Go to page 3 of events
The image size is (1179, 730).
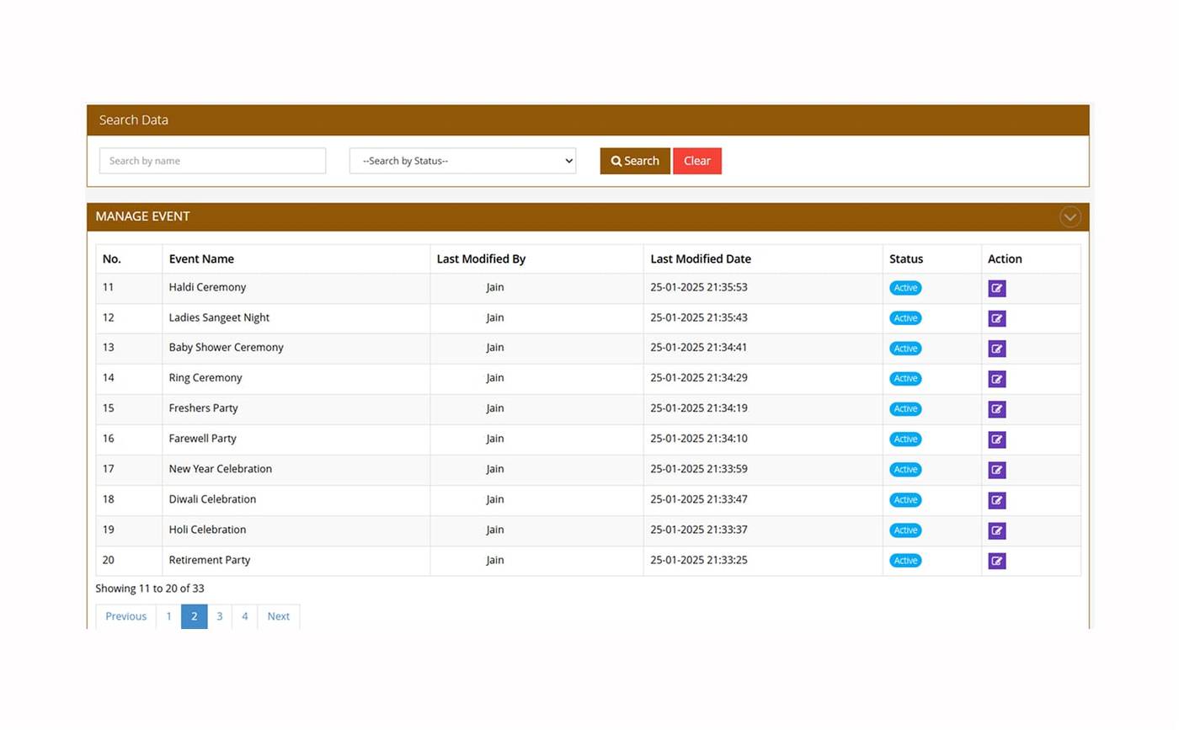(x=219, y=616)
